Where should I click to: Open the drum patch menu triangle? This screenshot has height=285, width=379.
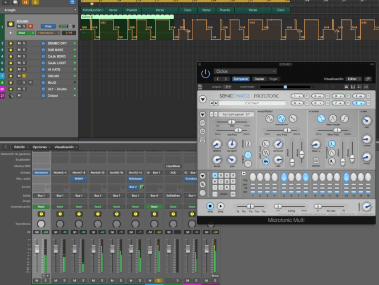click(203, 114)
